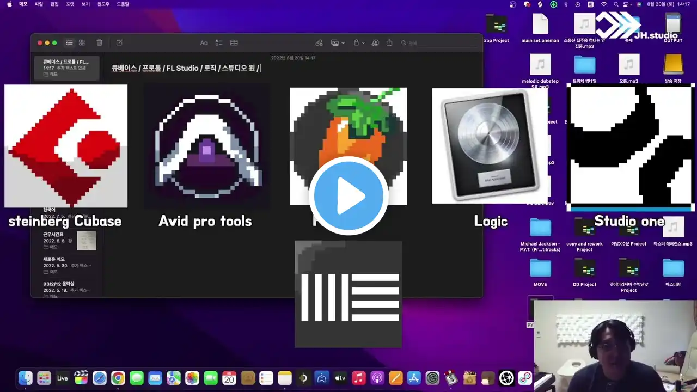This screenshot has width=697, height=392.
Task: Open Maps from the Dock
Action: tap(174, 378)
